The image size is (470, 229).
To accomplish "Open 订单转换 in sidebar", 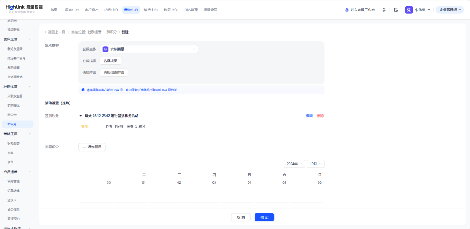I will point(13,191).
